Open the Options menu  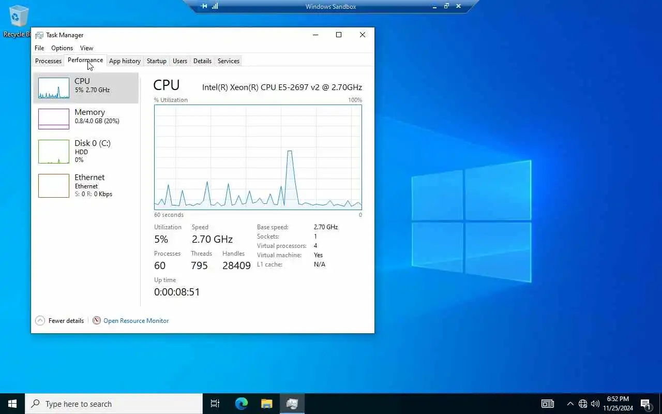pyautogui.click(x=62, y=48)
